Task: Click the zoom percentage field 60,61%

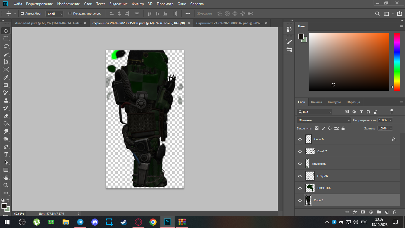Action: click(x=19, y=213)
